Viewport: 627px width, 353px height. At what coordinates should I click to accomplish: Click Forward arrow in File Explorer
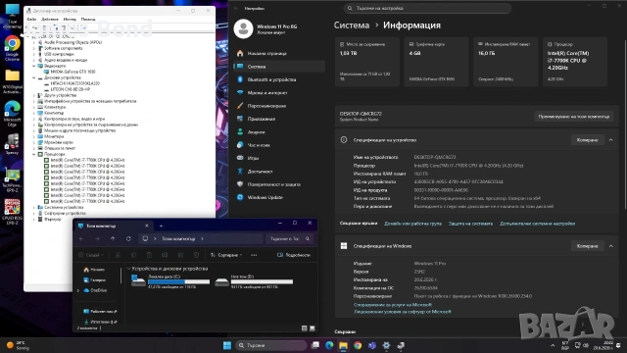pyautogui.click(x=97, y=238)
